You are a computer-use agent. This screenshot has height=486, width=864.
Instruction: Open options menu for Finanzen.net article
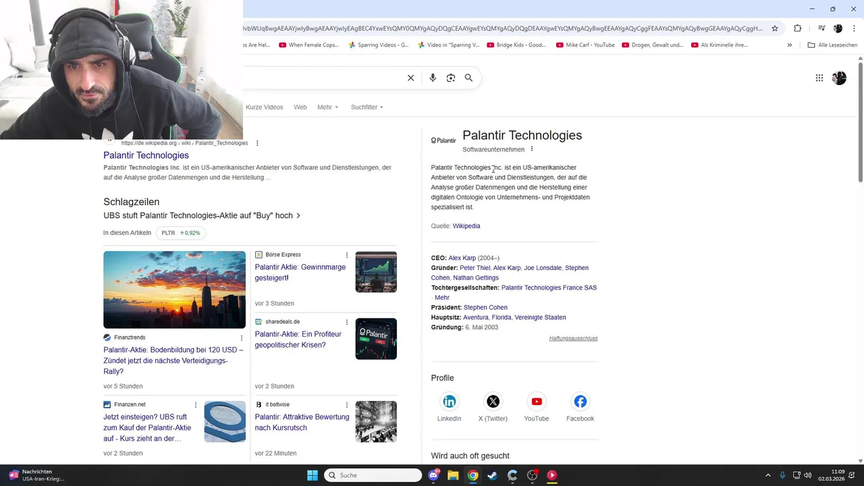196,405
